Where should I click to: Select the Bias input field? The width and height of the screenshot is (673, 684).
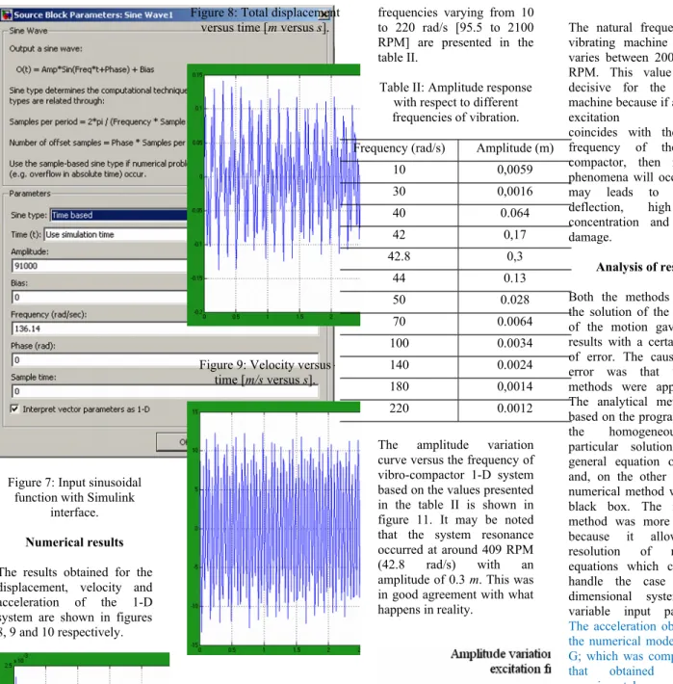[x=99, y=297]
